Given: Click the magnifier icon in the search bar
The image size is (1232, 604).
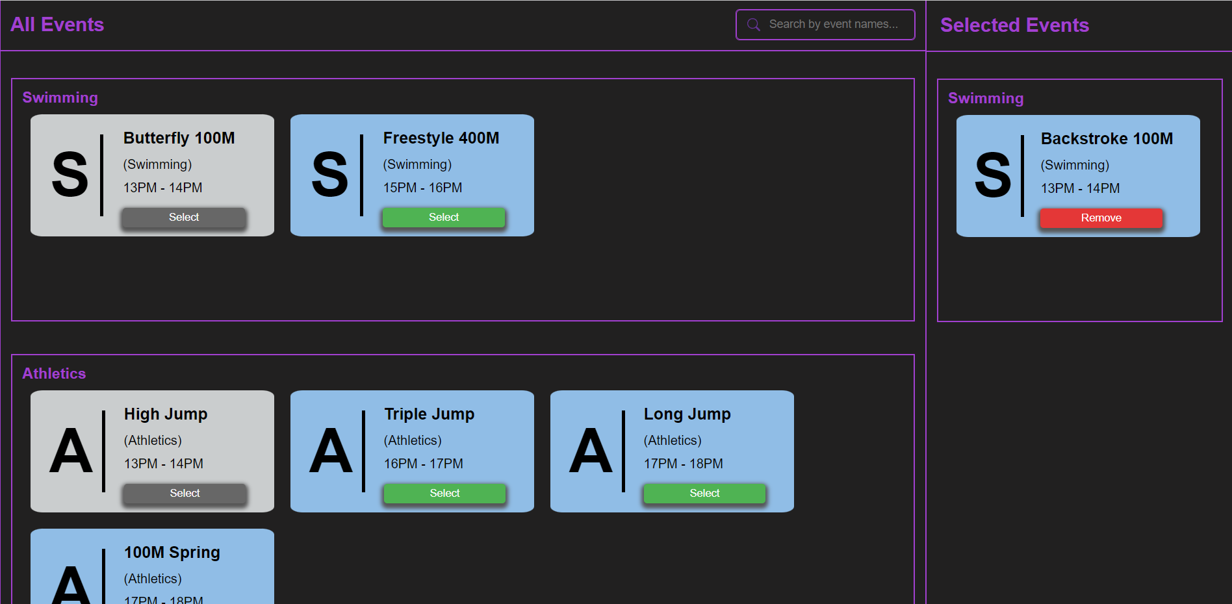Looking at the screenshot, I should pos(753,25).
